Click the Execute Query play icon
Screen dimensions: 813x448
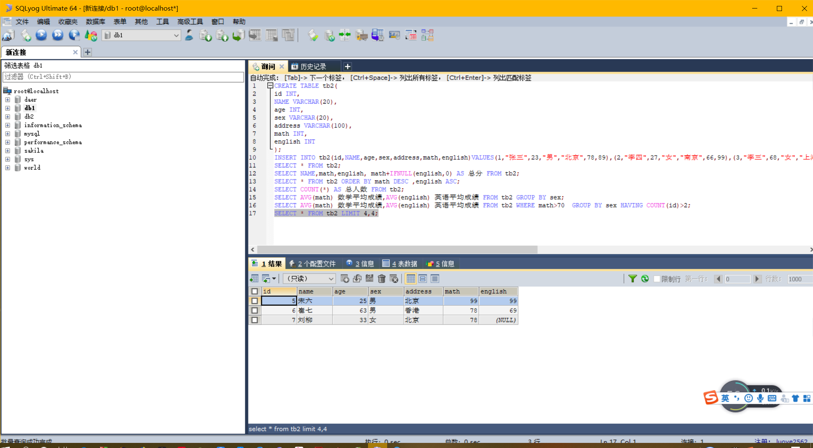[41, 35]
